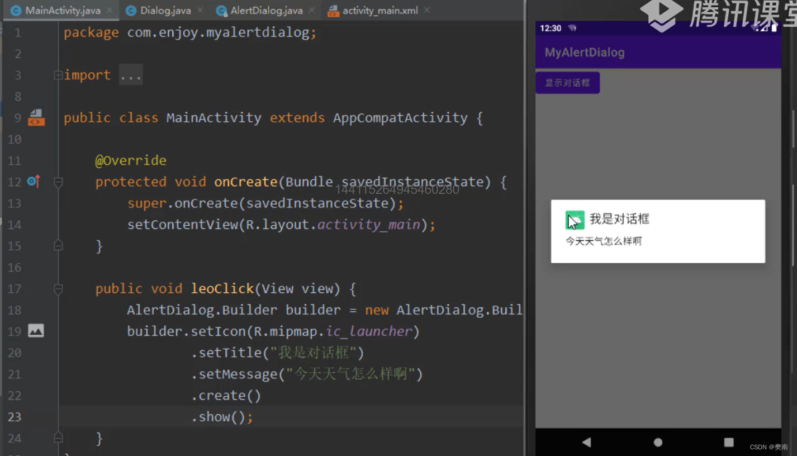Close the Dialog.java tab
The width and height of the screenshot is (797, 456).
(200, 10)
